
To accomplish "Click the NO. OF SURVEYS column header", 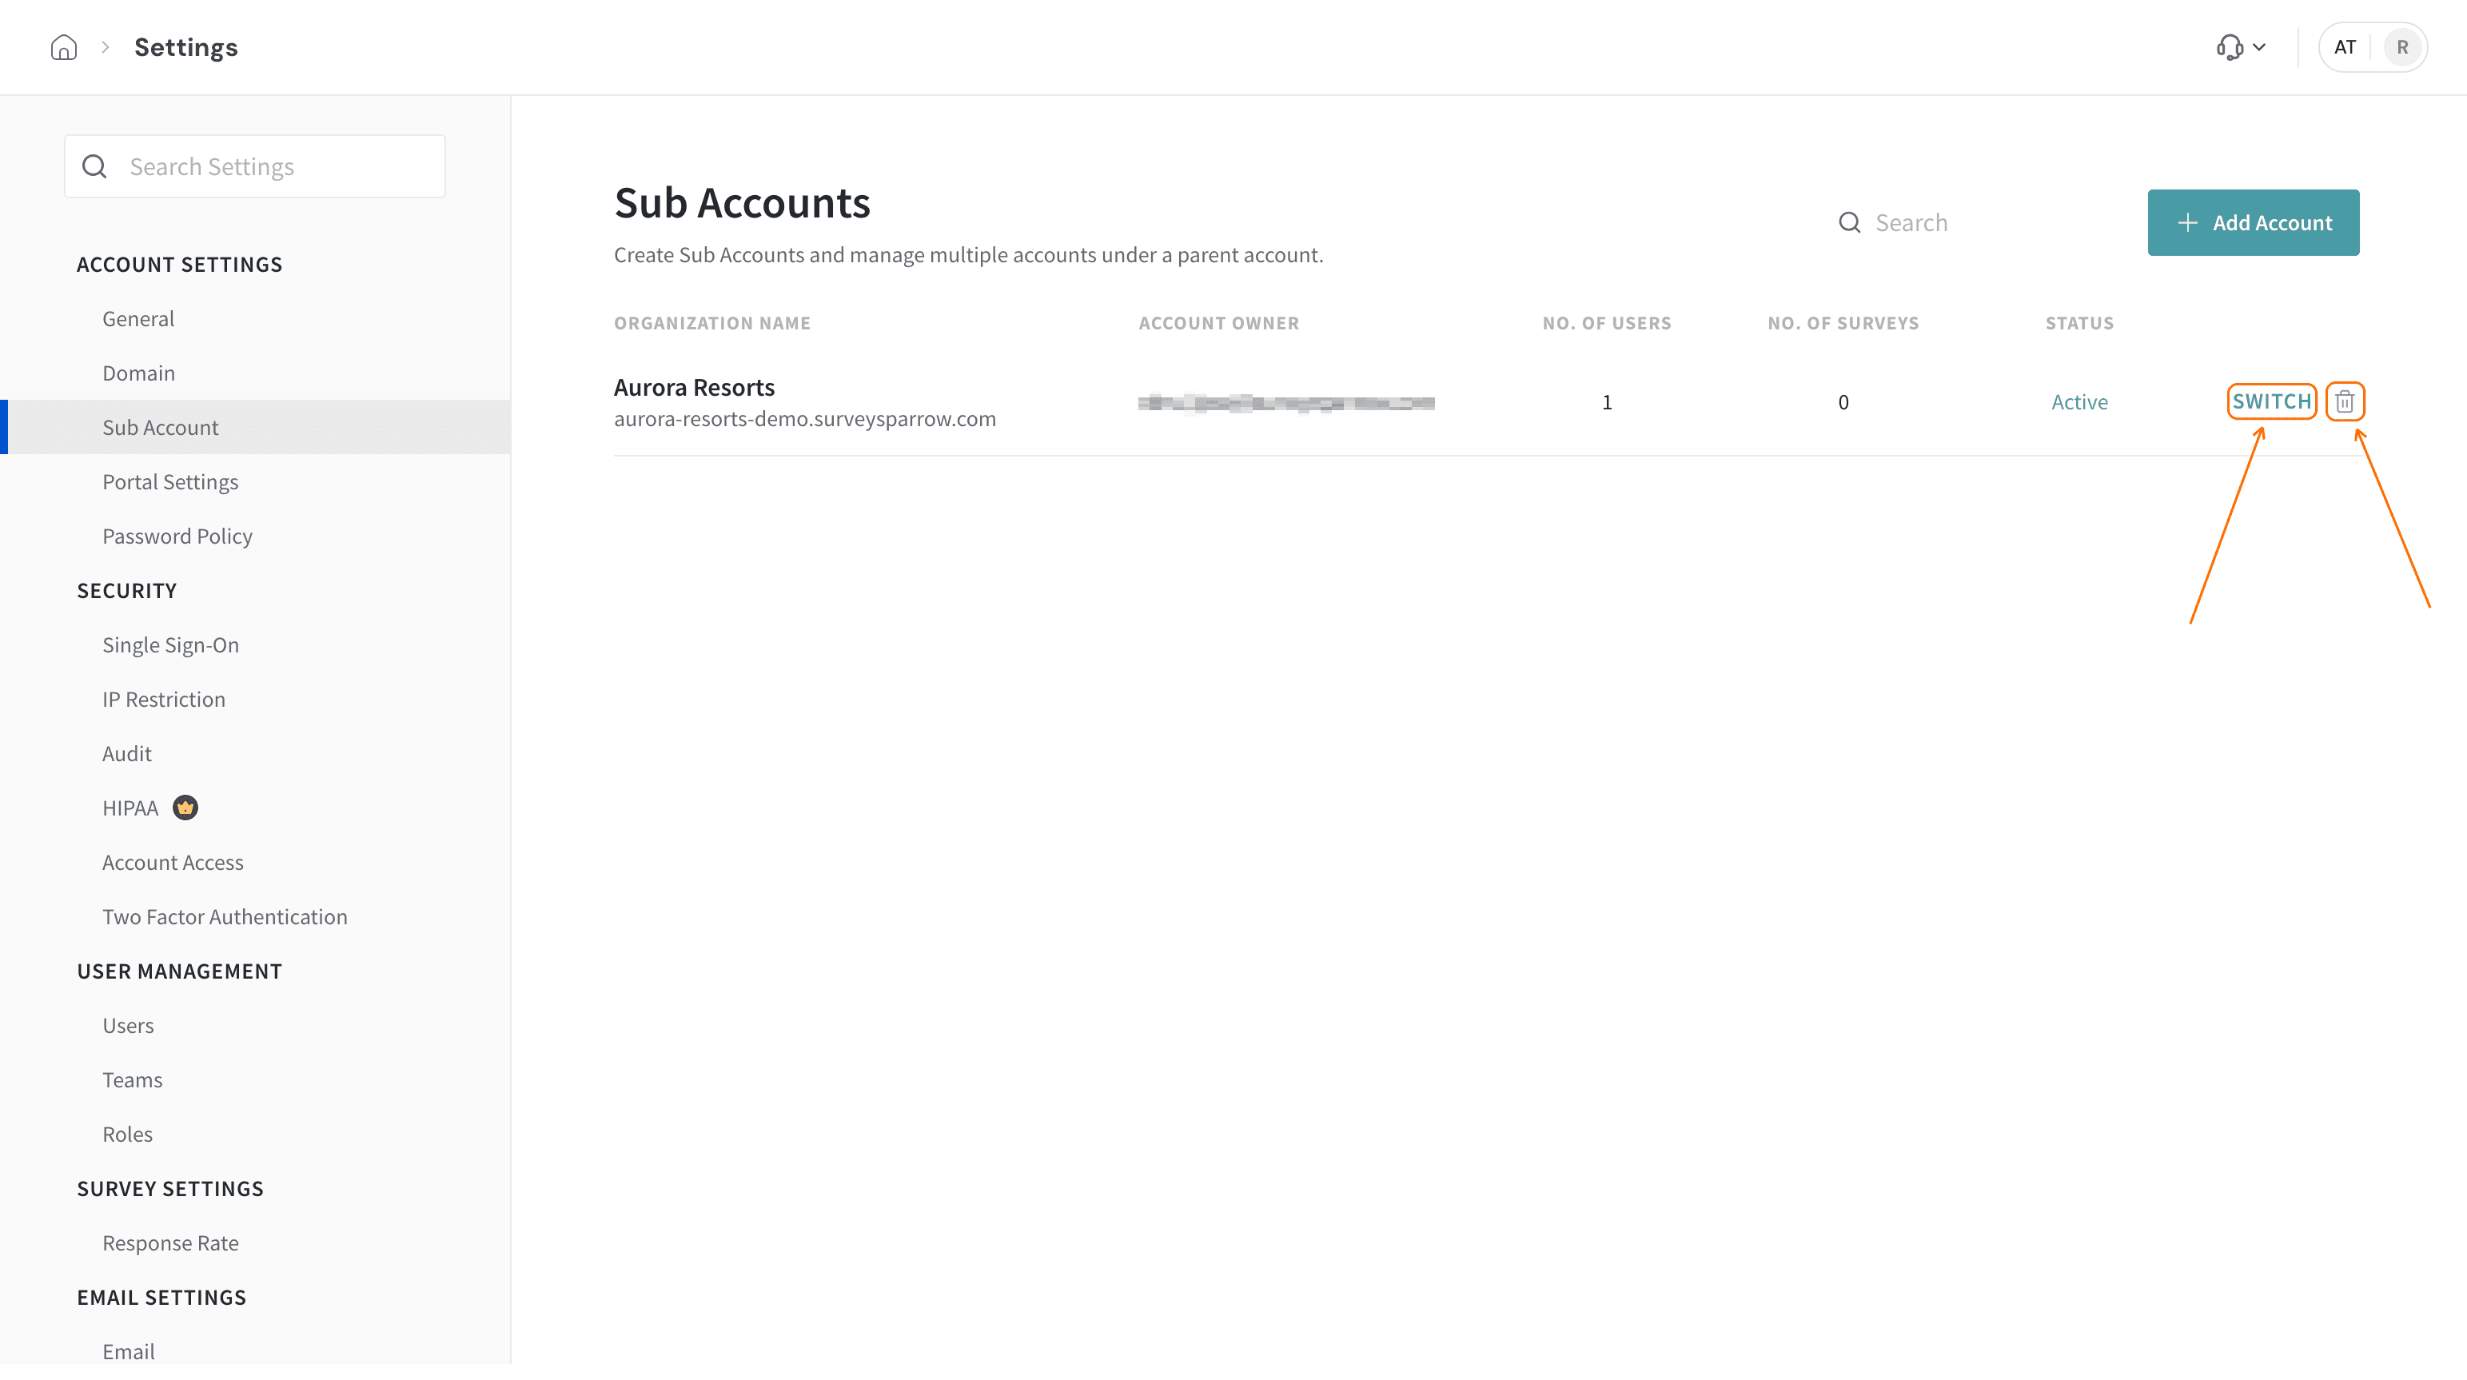I will (1843, 324).
